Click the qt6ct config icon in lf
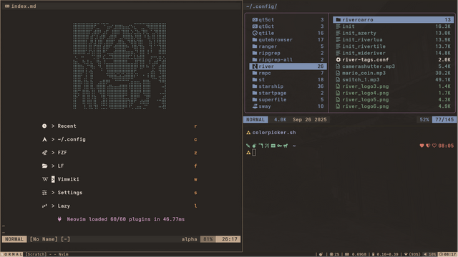The width and height of the screenshot is (458, 257). [255, 26]
